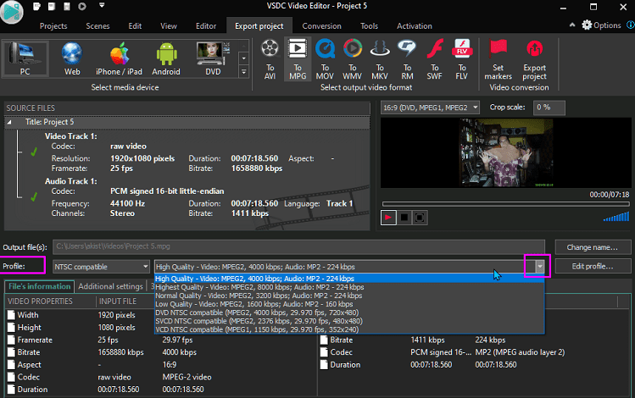The width and height of the screenshot is (635, 398).
Task: Select Low Quality 1600 kbps profile
Action: 349,304
